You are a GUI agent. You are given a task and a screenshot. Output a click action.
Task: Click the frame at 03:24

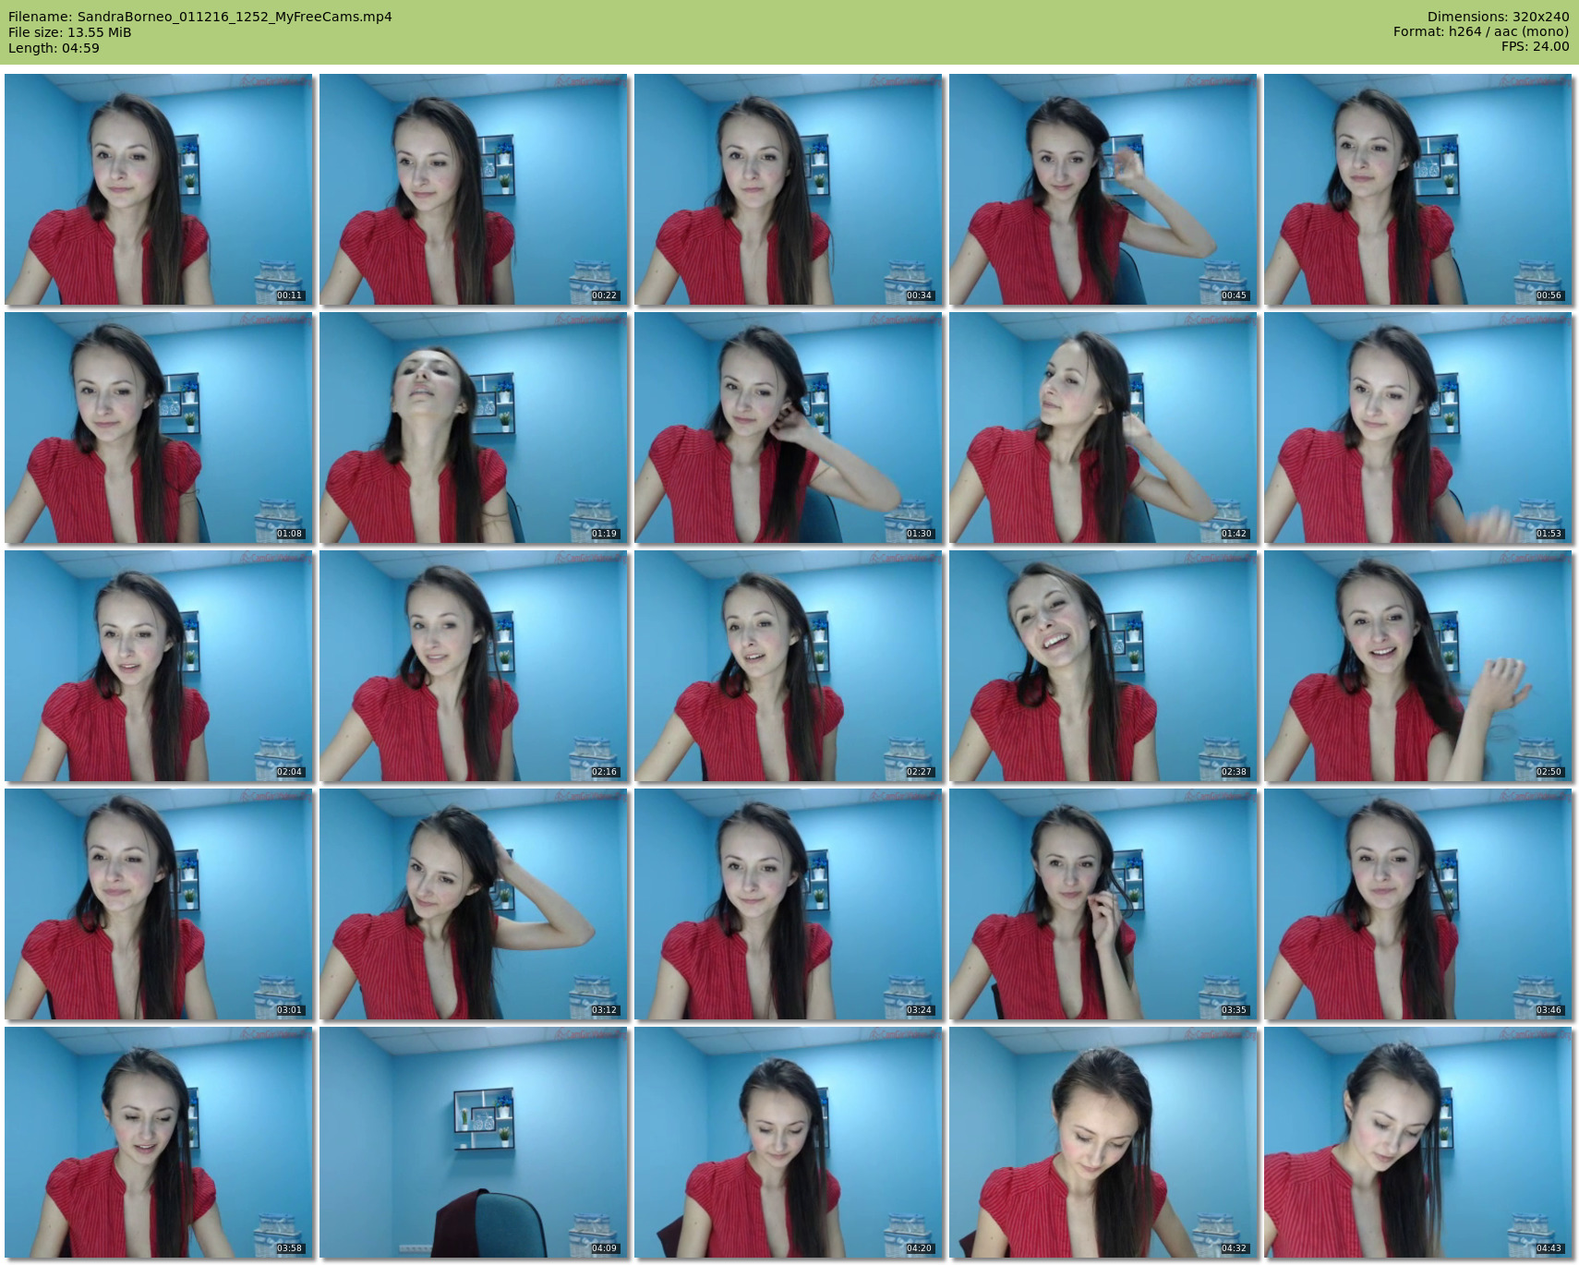click(789, 904)
